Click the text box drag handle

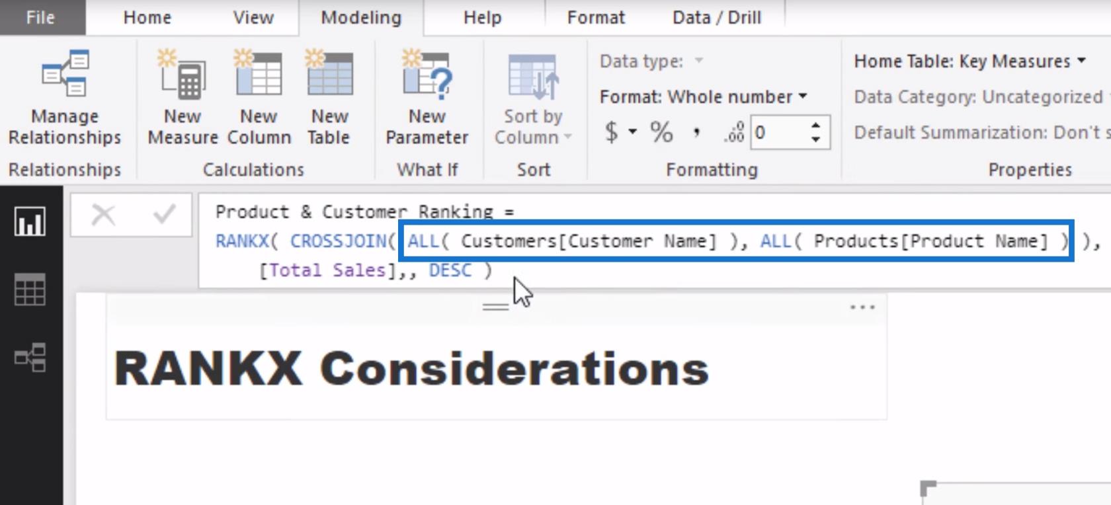pos(495,307)
